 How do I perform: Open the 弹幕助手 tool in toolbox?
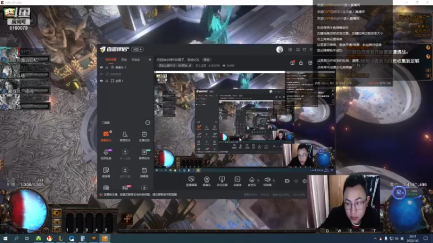(106, 136)
